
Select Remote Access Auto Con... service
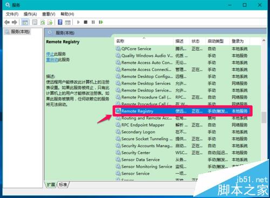182,63
